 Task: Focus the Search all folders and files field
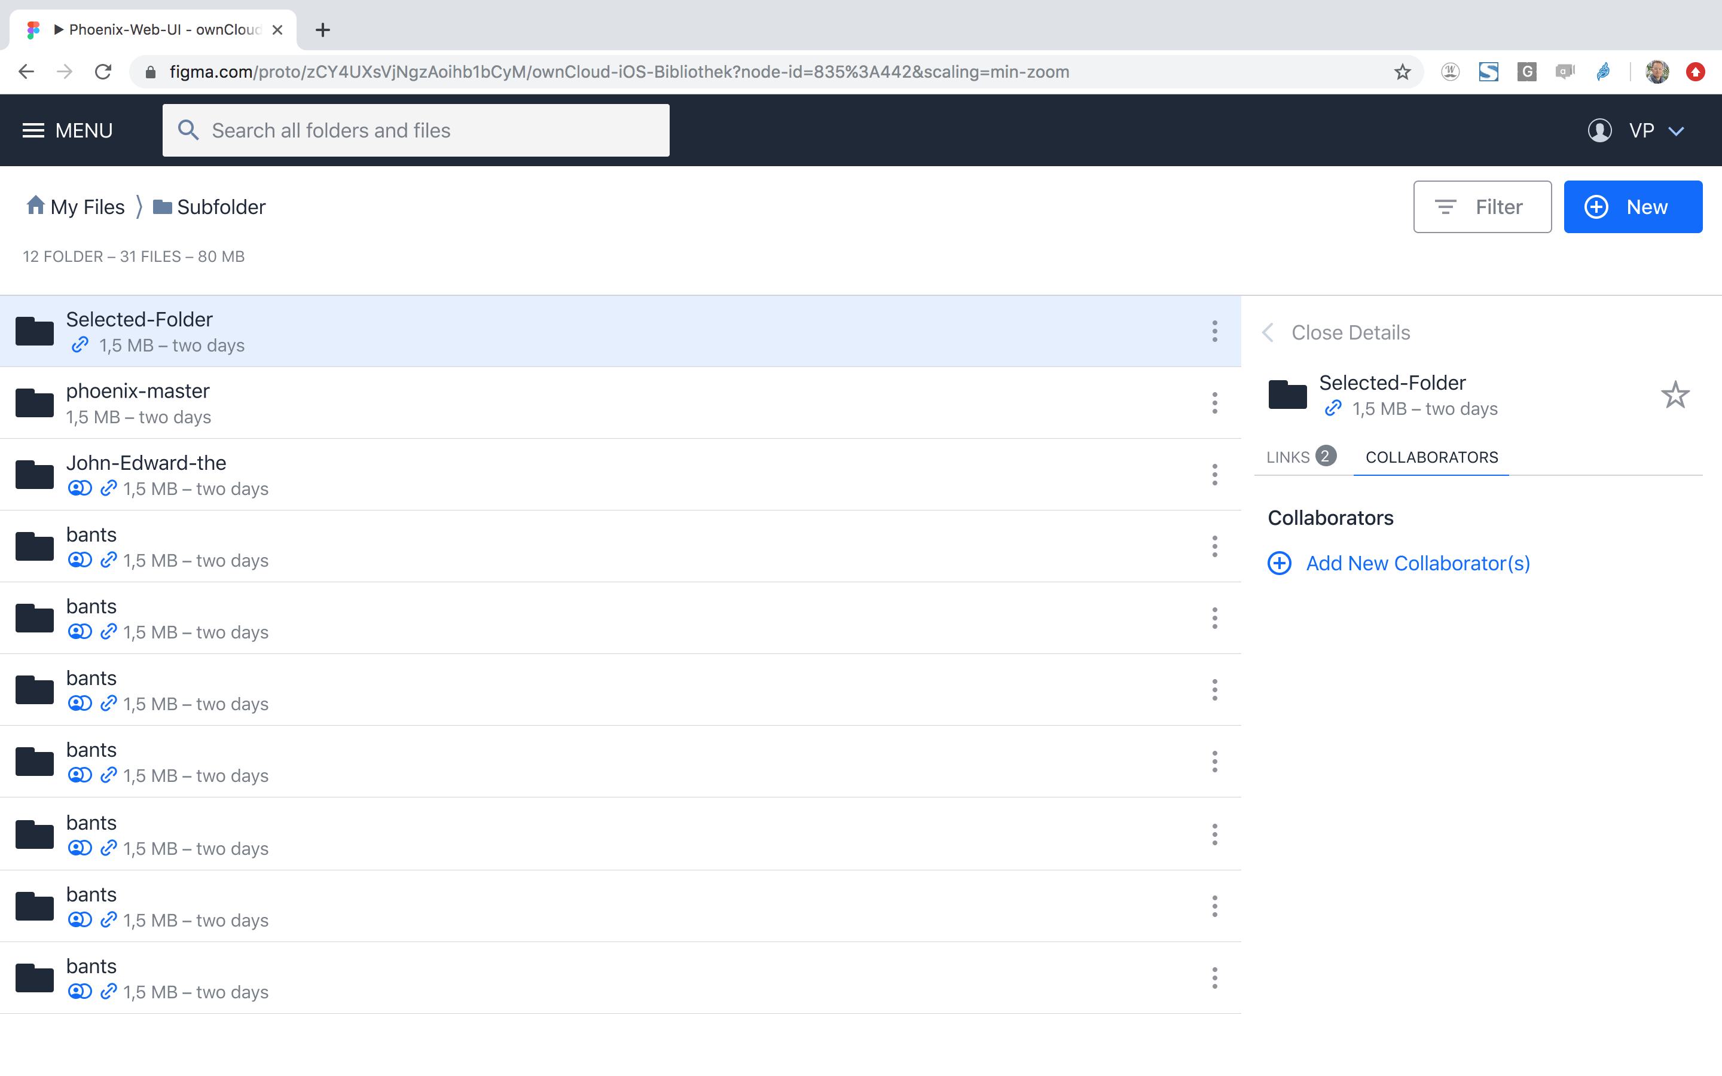coord(416,130)
